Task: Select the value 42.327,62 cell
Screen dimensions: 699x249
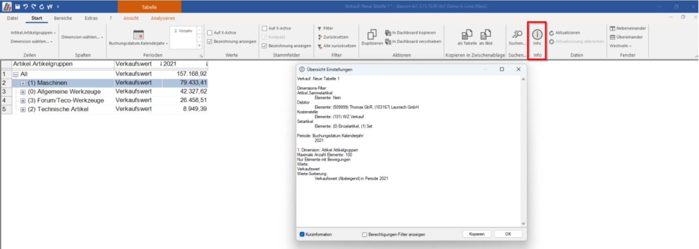Action: click(185, 91)
